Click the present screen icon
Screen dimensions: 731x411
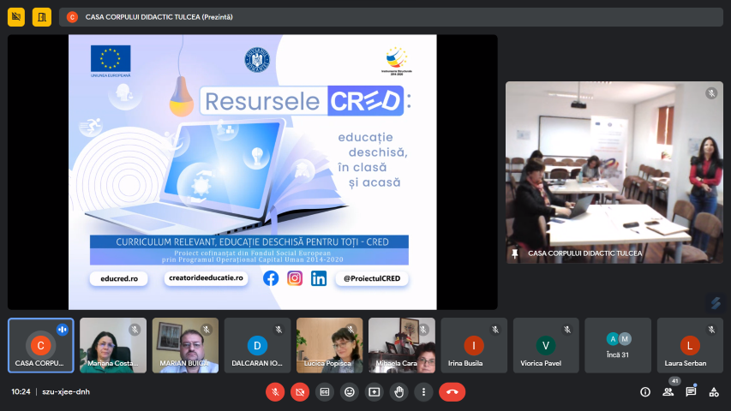coord(374,391)
